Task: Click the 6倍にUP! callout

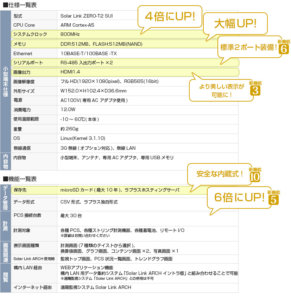Action: pos(239,198)
